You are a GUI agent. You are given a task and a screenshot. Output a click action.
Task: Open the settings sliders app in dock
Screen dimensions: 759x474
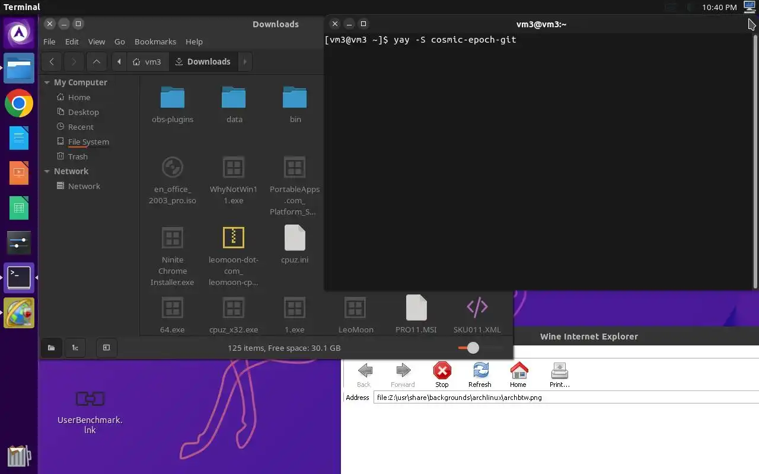tap(19, 243)
